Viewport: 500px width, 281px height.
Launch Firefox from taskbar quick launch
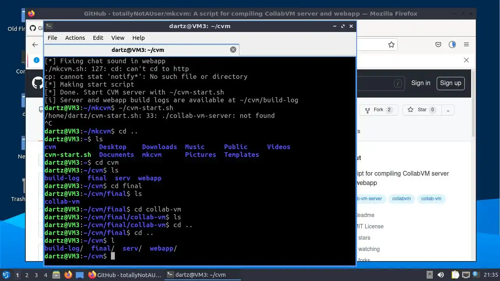pos(68,275)
